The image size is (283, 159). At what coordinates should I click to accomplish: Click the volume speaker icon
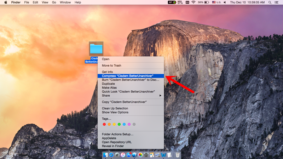click(225, 2)
